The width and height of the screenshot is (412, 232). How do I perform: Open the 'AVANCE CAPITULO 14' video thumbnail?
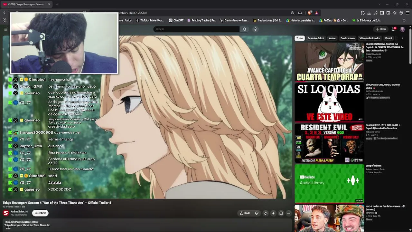329,62
